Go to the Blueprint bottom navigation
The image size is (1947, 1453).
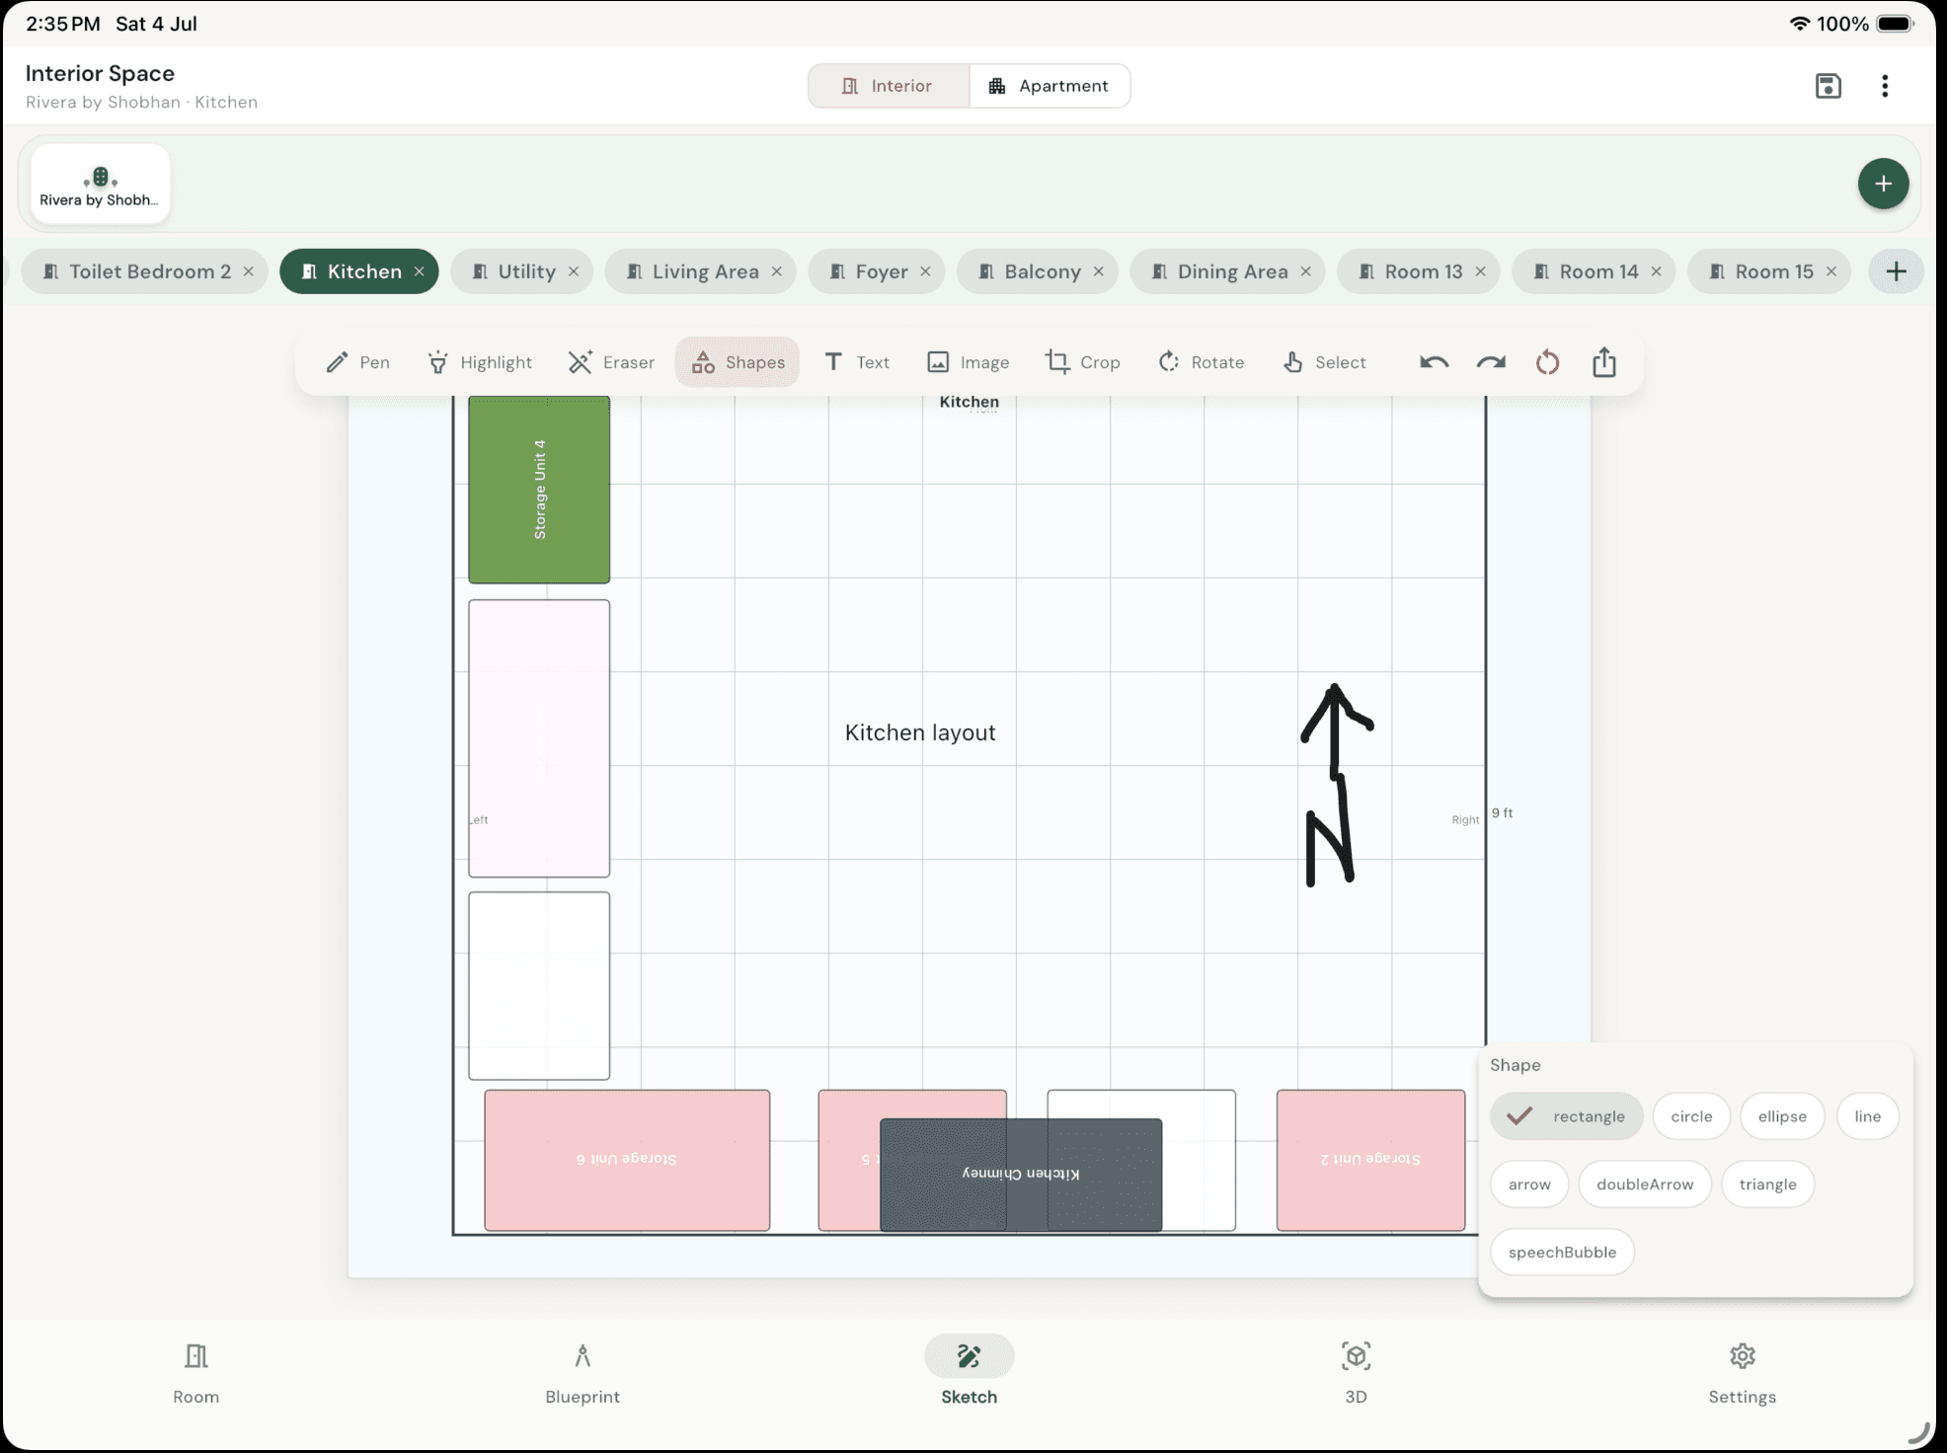583,1373
